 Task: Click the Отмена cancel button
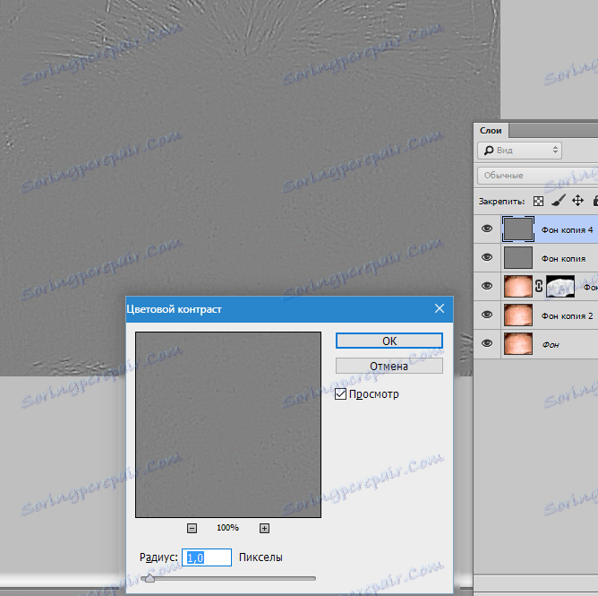[x=389, y=367]
